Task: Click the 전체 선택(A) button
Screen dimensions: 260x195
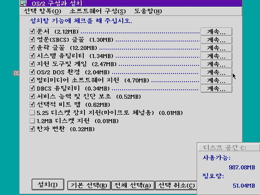Action: (x=133, y=185)
